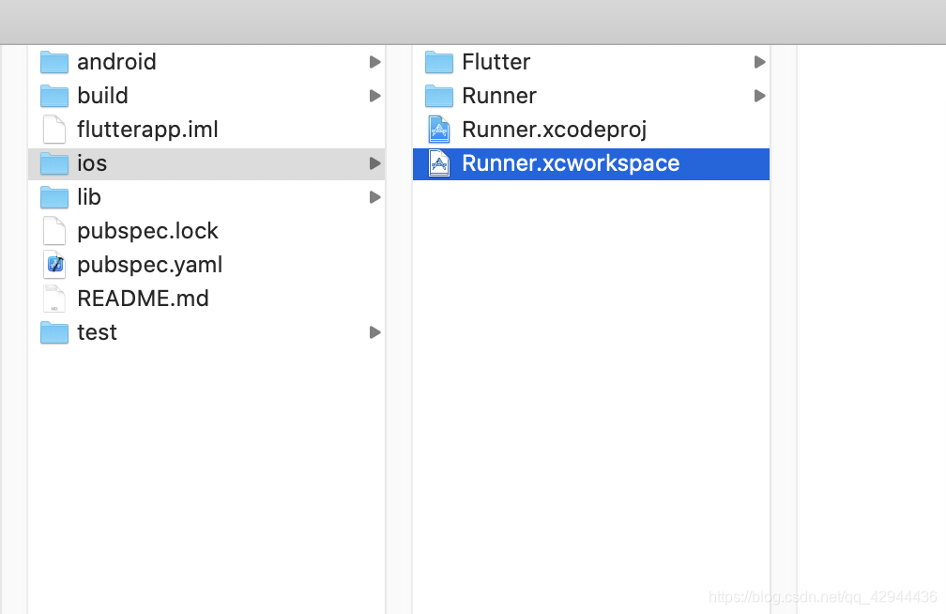This screenshot has height=614, width=946.
Task: Click the test folder icon
Action: pos(54,332)
